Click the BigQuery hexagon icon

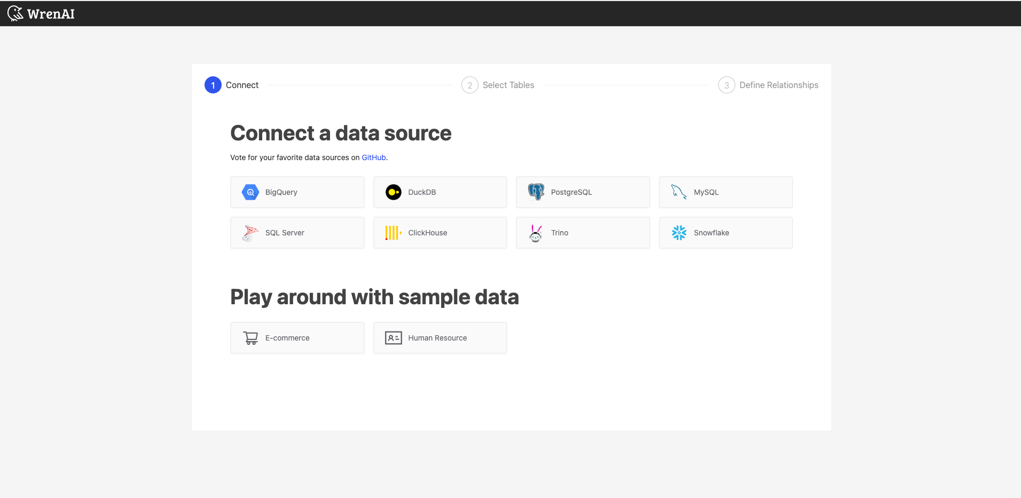click(x=250, y=192)
